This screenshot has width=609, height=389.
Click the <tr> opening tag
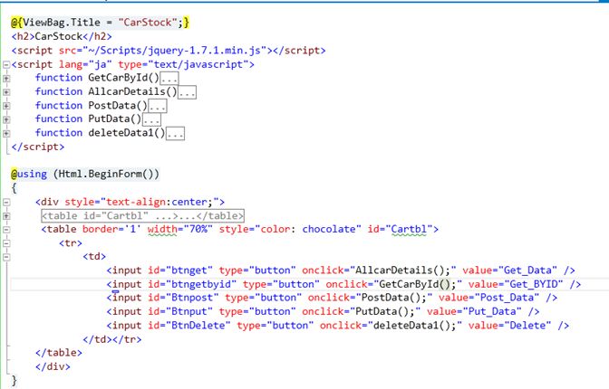(x=71, y=243)
